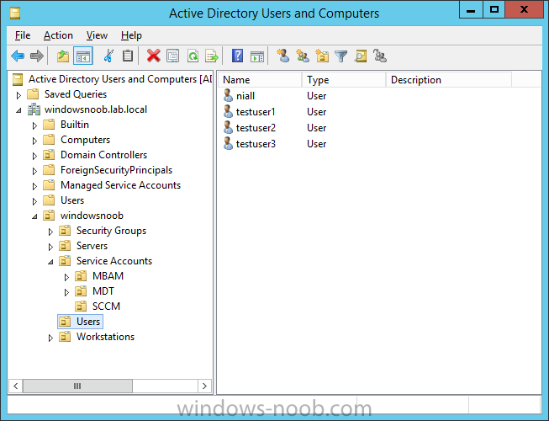
Task: Open Help with the question mark icon
Action: (x=237, y=56)
